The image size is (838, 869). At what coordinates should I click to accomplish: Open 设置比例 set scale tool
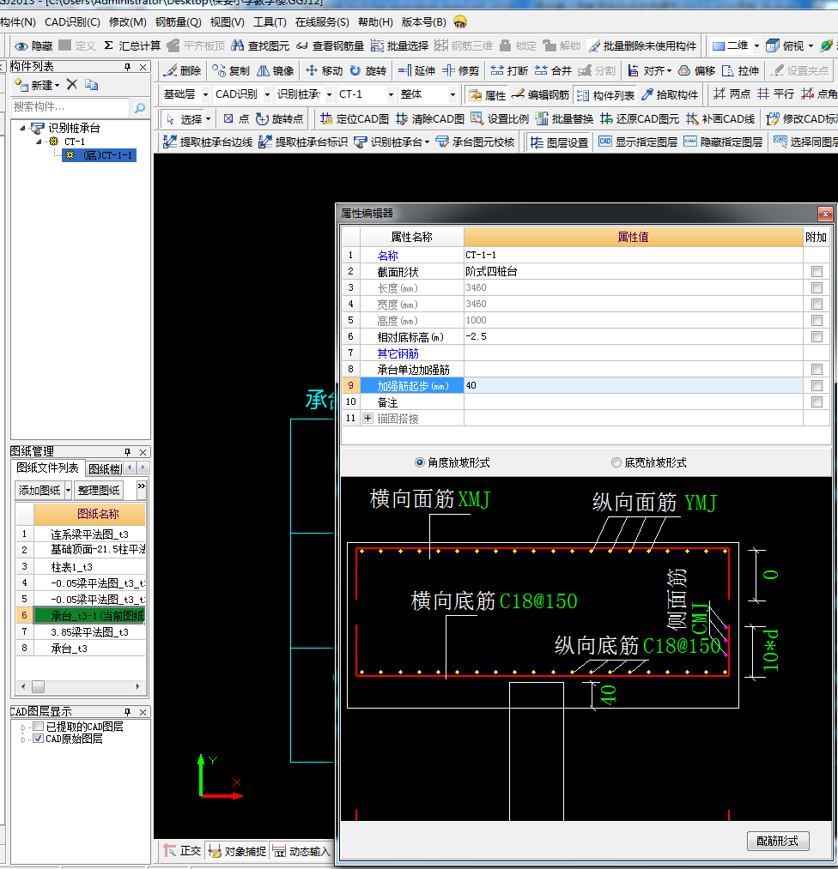click(499, 118)
